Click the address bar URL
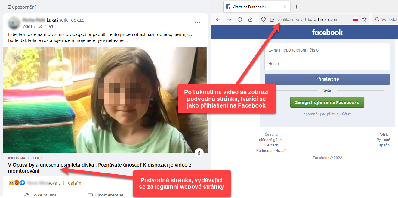Image resolution: width=398 pixels, height=198 pixels. [x=307, y=19]
